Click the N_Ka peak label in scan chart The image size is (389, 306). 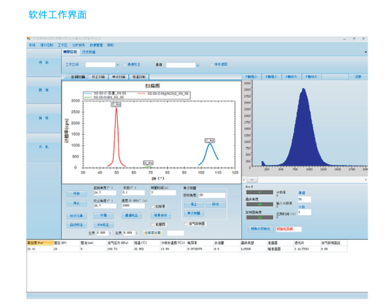click(148, 163)
